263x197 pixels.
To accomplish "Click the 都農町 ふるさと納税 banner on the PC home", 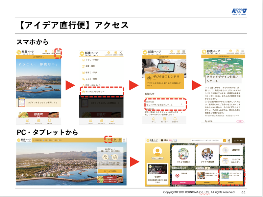I will point(110,179).
